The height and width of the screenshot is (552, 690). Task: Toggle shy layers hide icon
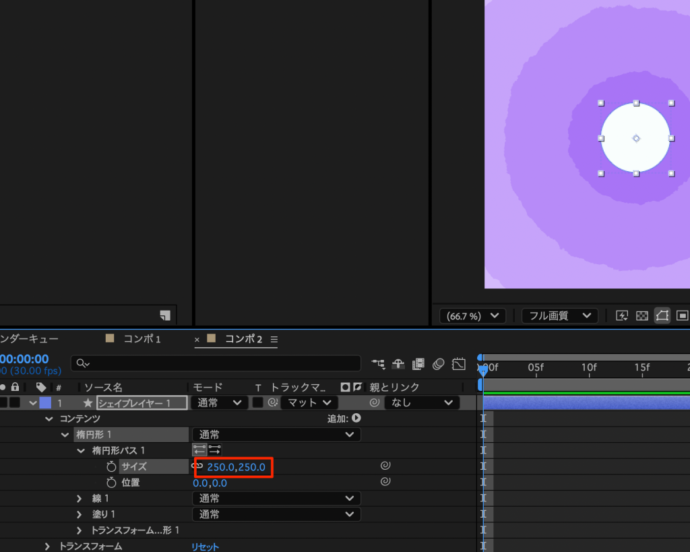pos(398,364)
